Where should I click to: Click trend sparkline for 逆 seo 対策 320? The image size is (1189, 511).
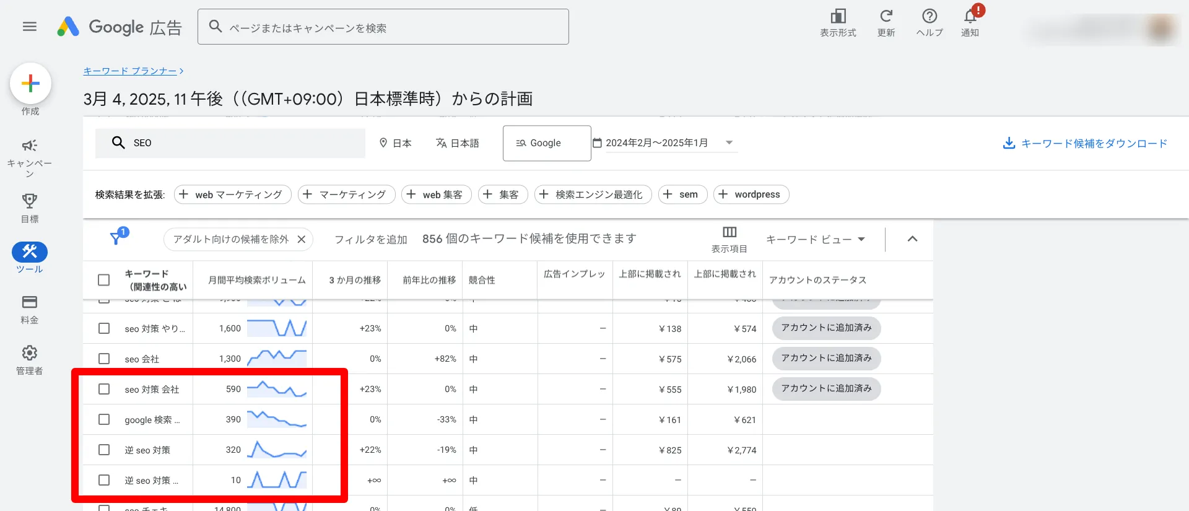click(x=277, y=450)
